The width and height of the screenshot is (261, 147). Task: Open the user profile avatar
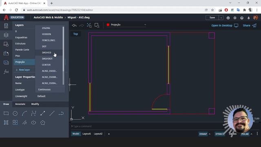pos(255,18)
